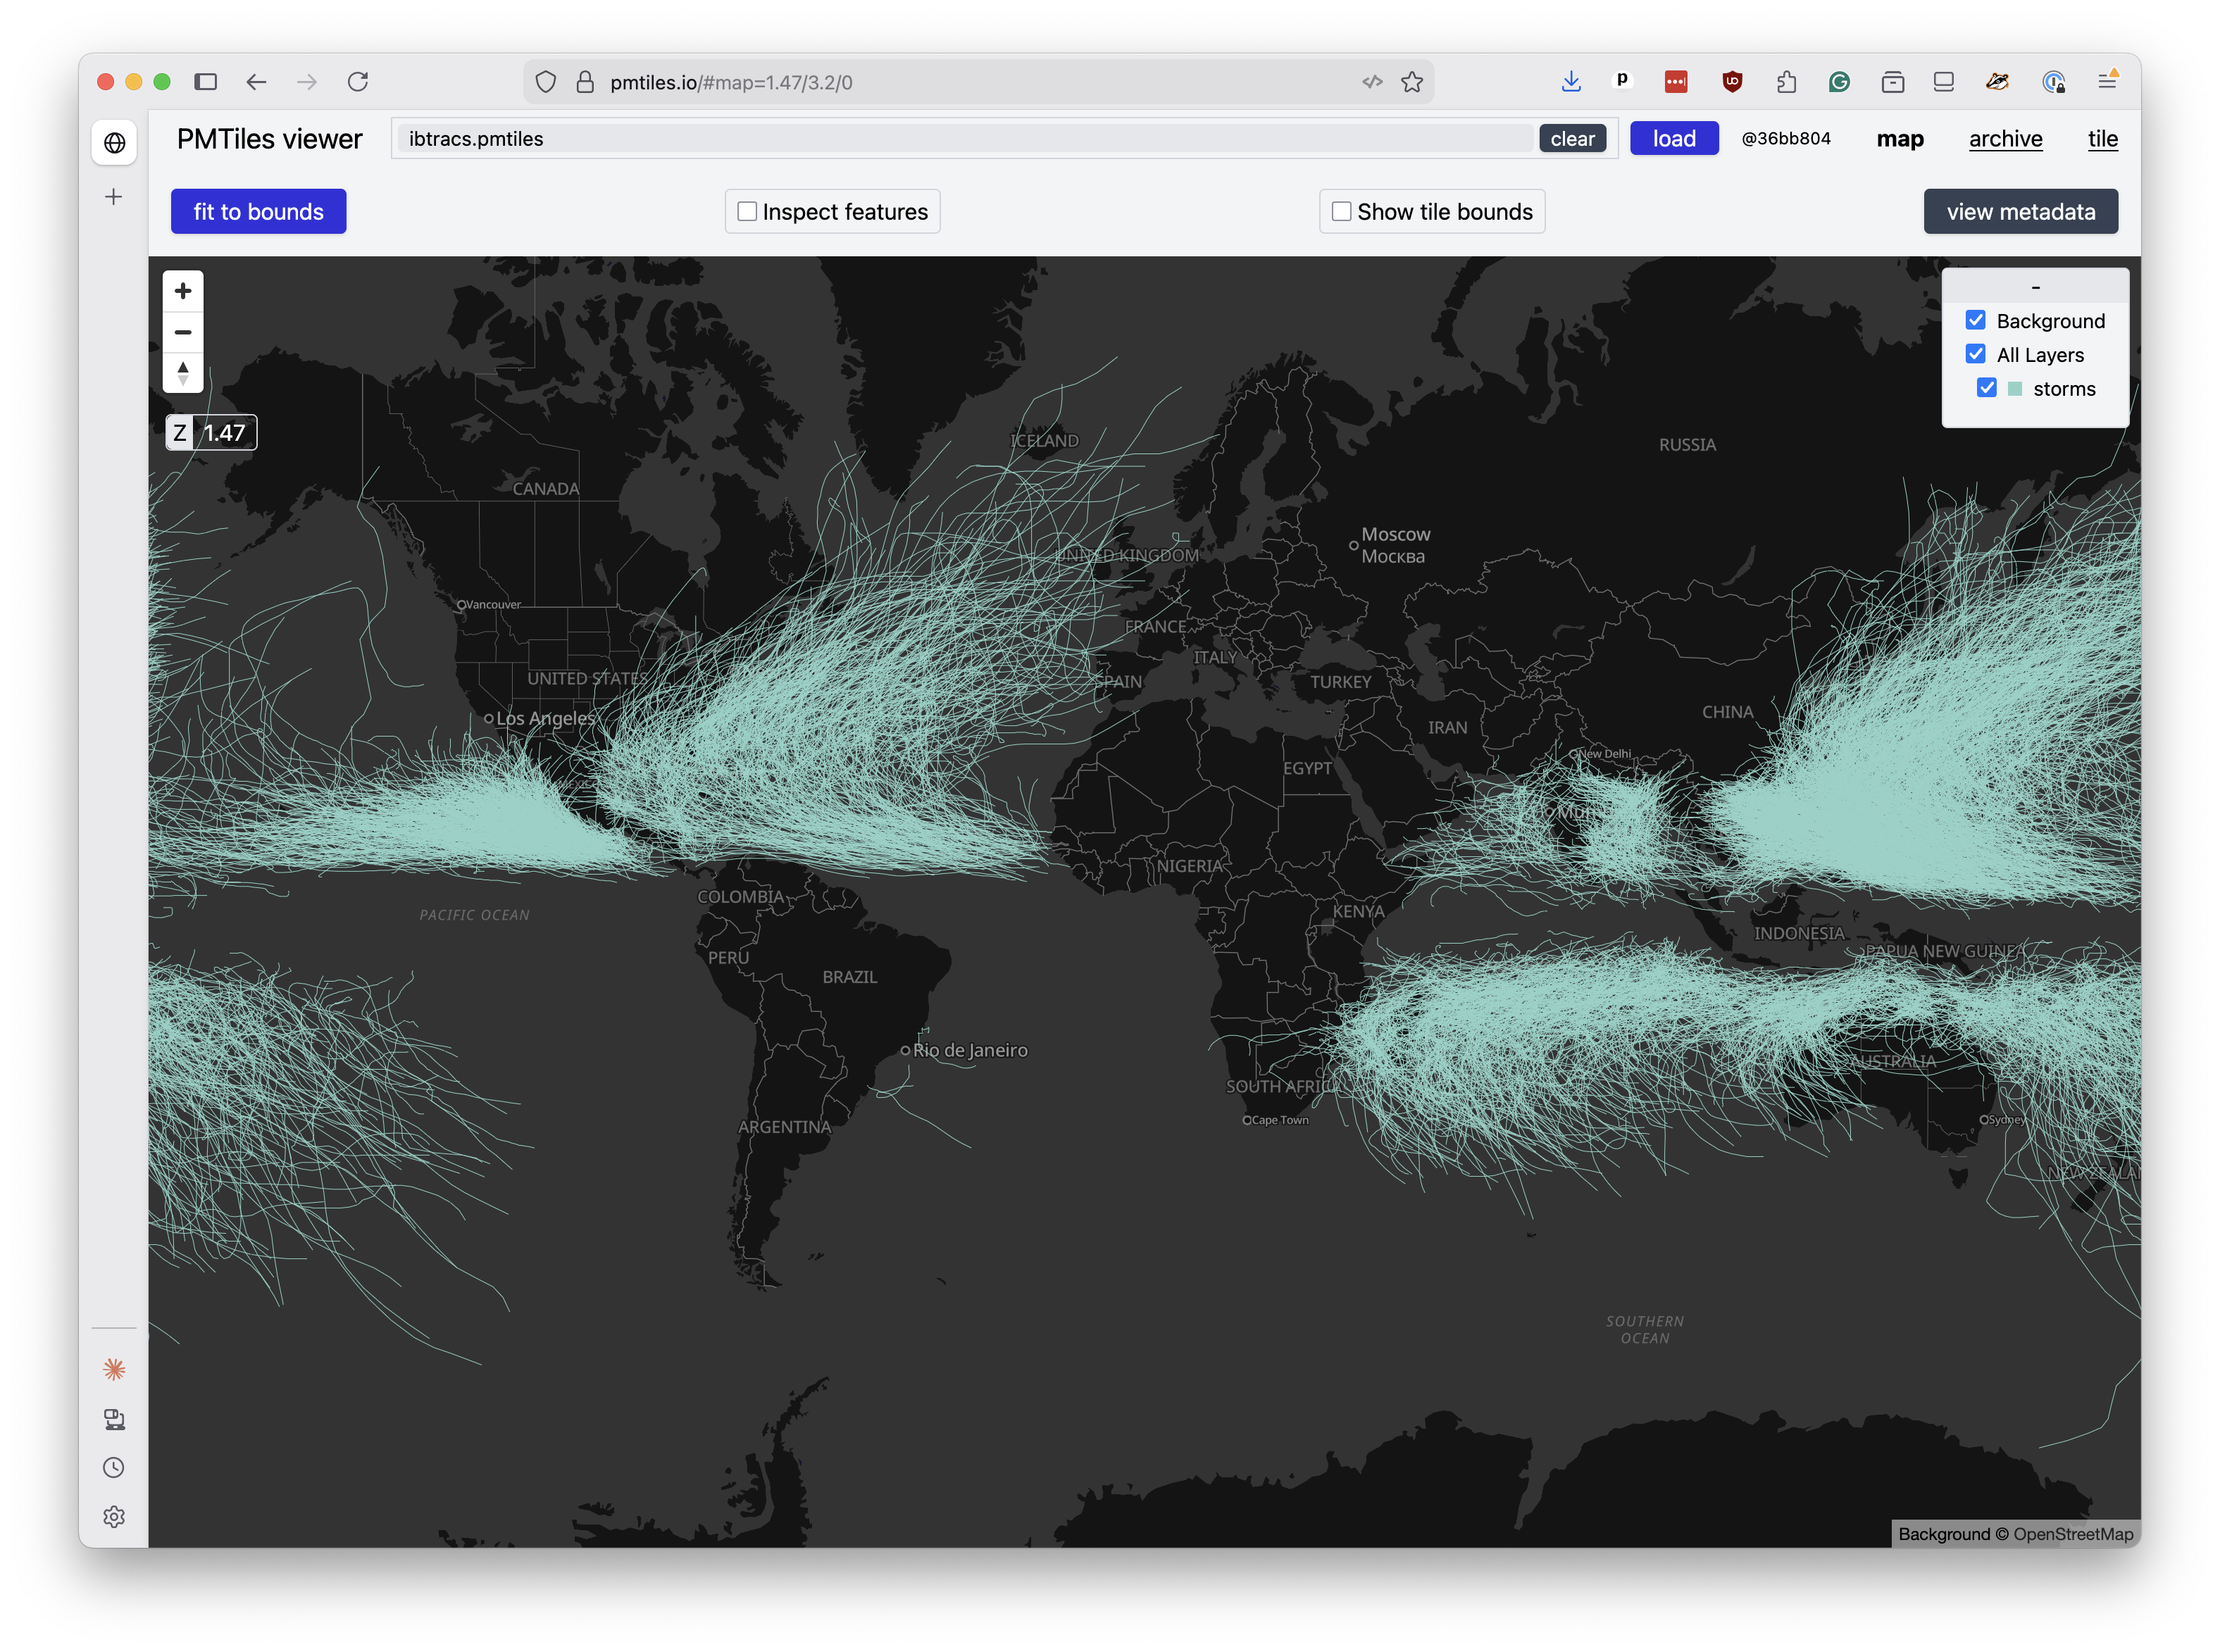Bookmark the page with the star icon
This screenshot has height=1652, width=2220.
[1412, 82]
